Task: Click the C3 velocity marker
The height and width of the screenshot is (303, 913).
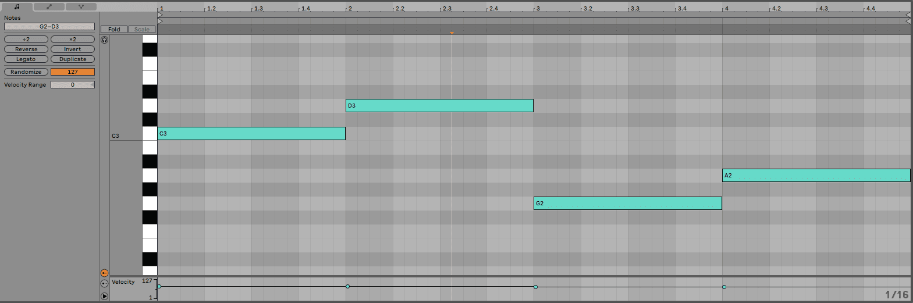Action: click(159, 287)
